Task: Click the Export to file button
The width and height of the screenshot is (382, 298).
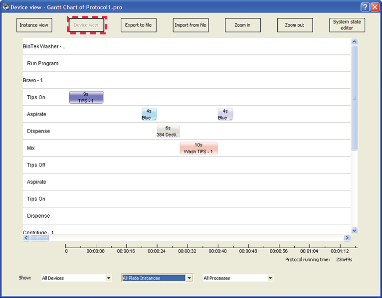Action: click(139, 25)
